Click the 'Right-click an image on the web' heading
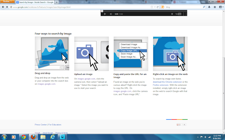Screen dimensions: 225x140 click(x=170, y=74)
